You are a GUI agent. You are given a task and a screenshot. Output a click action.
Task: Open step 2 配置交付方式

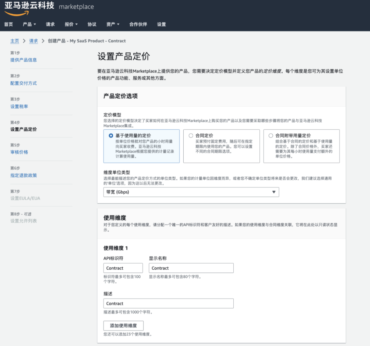tap(23, 83)
